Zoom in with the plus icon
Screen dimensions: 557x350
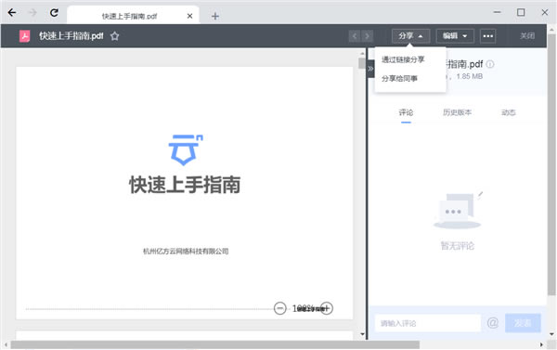click(x=327, y=308)
